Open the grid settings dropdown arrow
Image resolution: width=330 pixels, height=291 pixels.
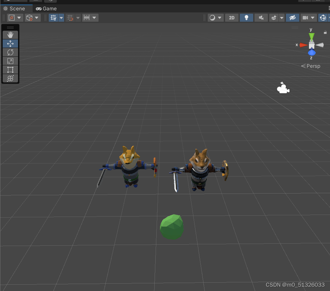pyautogui.click(x=61, y=18)
